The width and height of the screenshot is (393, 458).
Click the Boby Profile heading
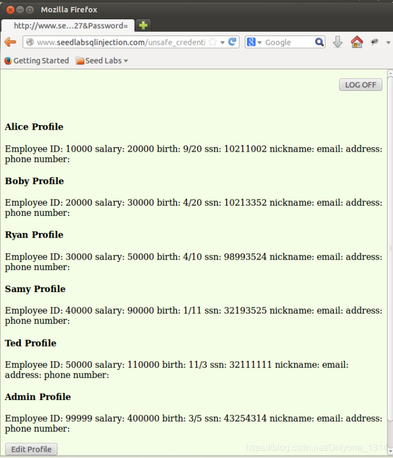coord(35,181)
